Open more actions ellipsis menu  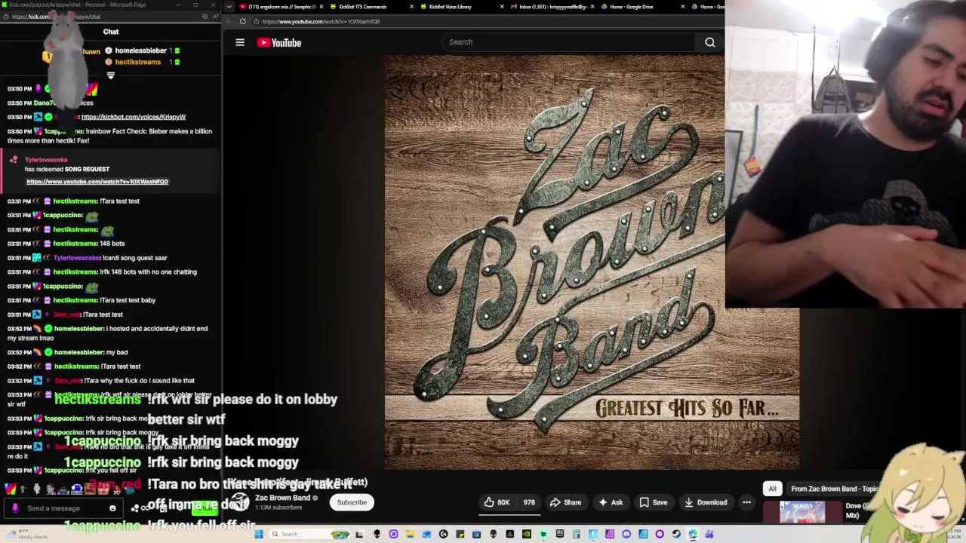point(746,502)
